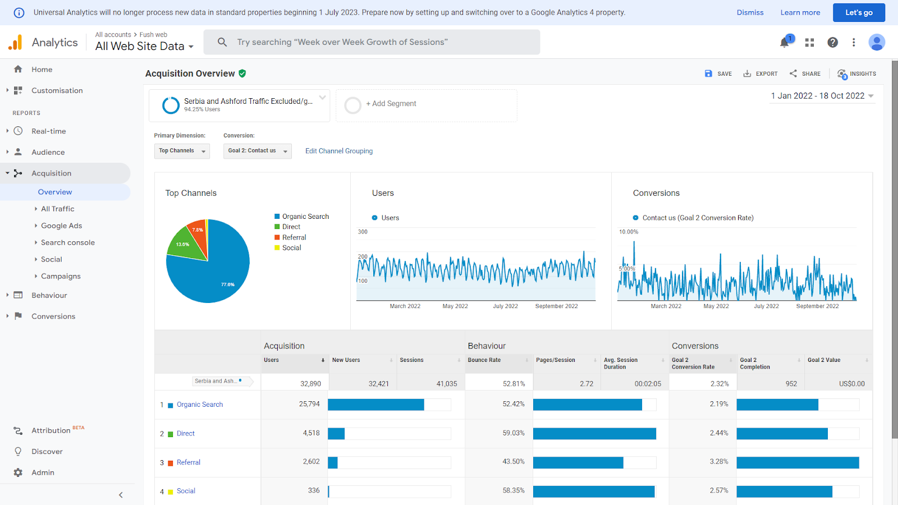Open the date range picker dropdown
898x505 pixels.
coord(822,96)
